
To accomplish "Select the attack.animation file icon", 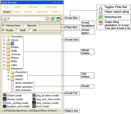I will coord(12,83).
